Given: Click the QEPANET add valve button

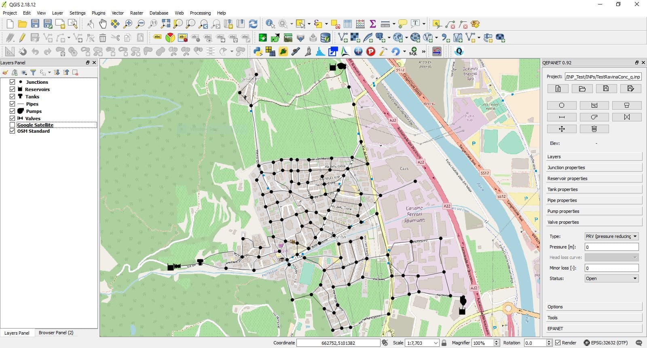Looking at the screenshot, I should [x=626, y=117].
